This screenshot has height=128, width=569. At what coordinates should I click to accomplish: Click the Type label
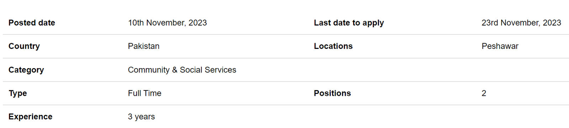(x=18, y=93)
